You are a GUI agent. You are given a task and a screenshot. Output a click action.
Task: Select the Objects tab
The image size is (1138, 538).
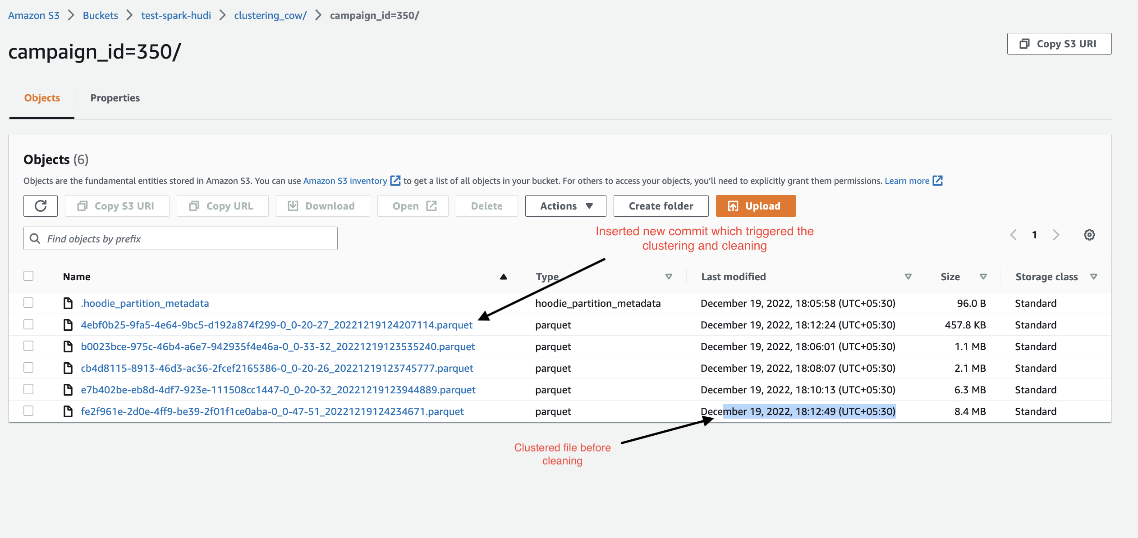click(x=42, y=98)
